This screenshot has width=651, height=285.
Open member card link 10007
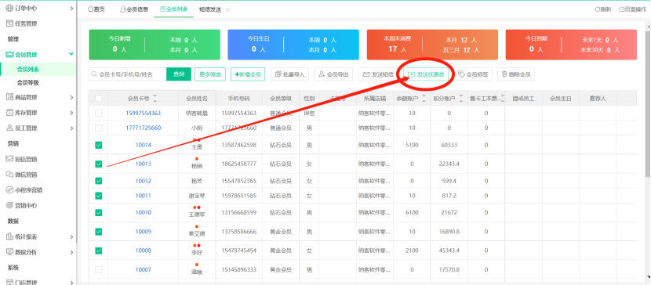pyautogui.click(x=144, y=269)
